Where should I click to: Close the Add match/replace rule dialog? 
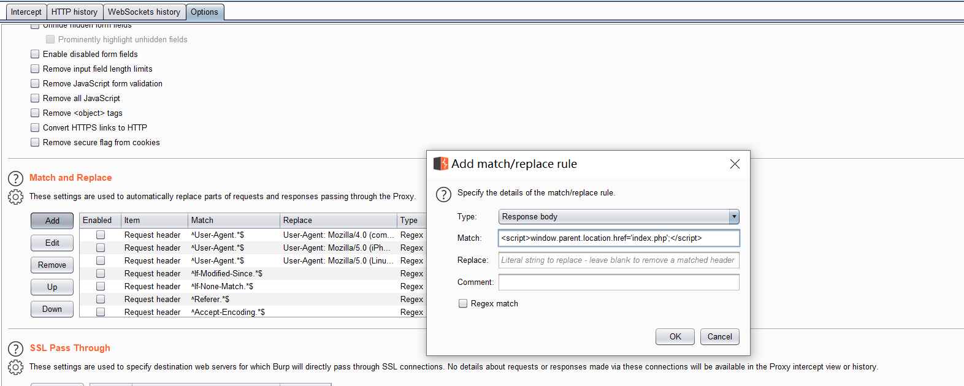735,164
